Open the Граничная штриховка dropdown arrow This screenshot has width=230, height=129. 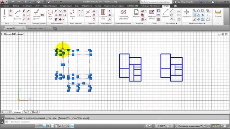[129, 18]
